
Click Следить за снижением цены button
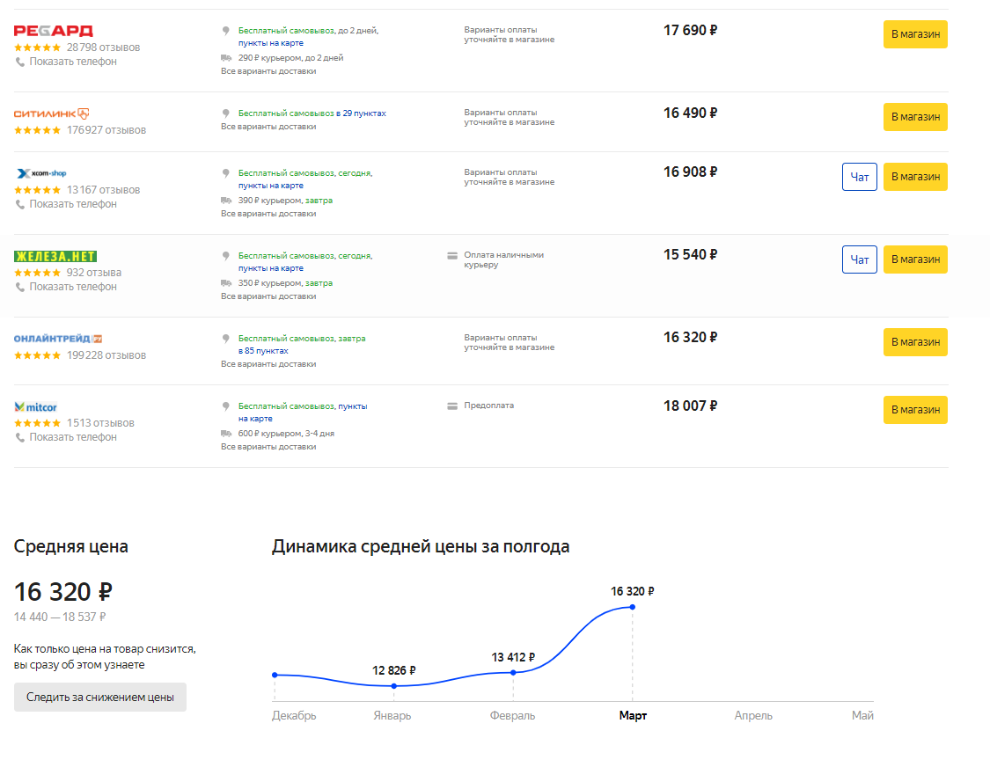[99, 697]
